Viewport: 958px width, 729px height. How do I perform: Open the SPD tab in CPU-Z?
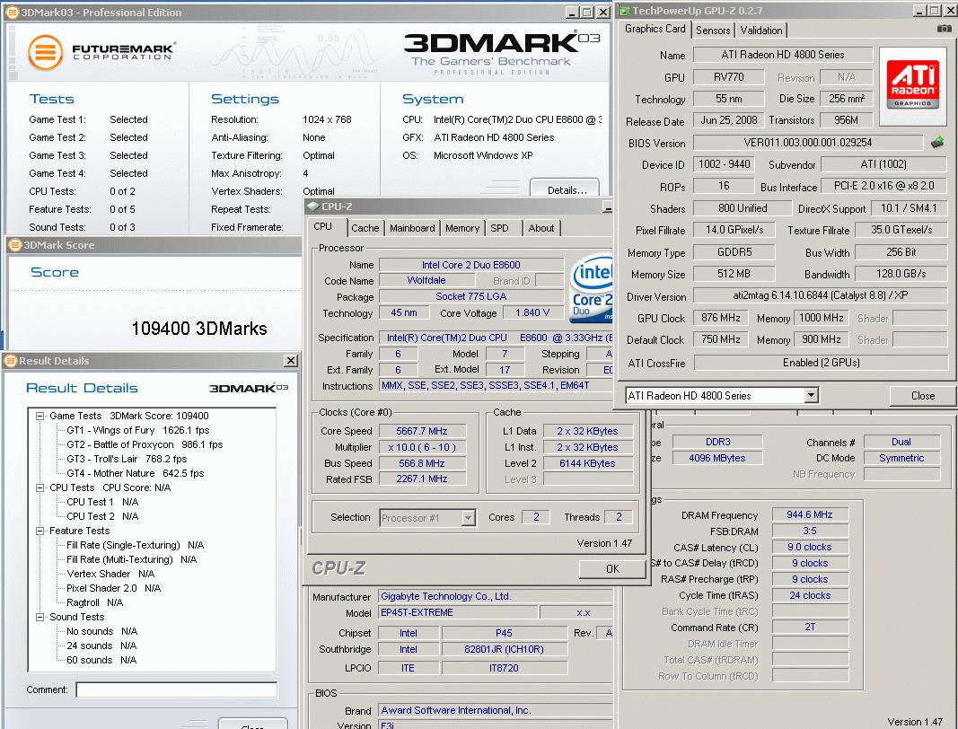click(x=499, y=228)
